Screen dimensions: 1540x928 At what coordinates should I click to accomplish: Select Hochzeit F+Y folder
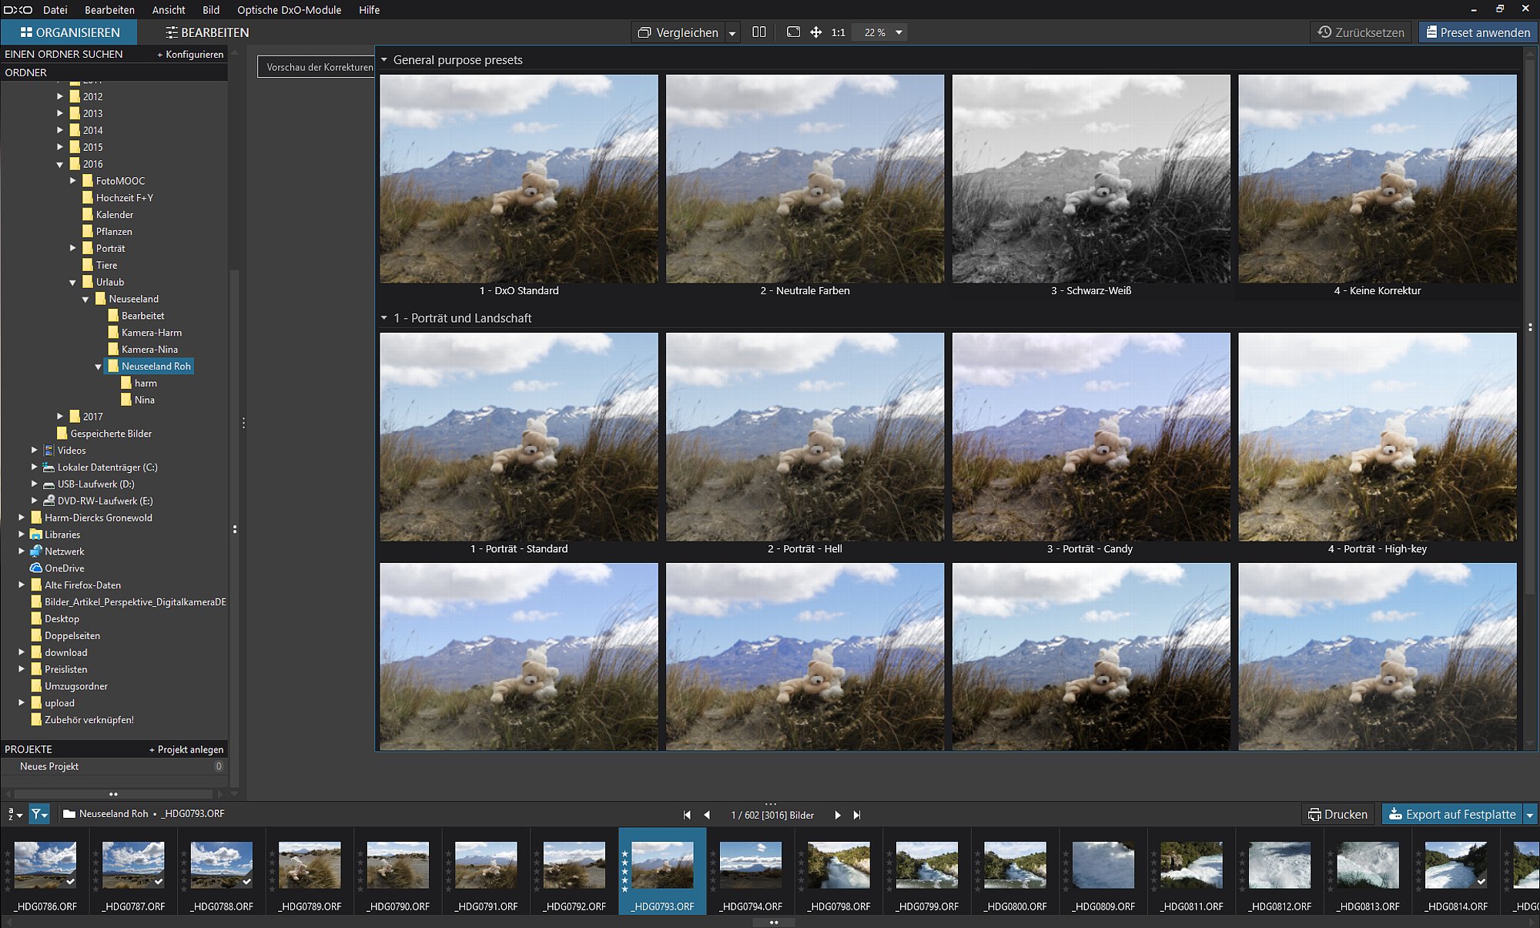point(124,198)
